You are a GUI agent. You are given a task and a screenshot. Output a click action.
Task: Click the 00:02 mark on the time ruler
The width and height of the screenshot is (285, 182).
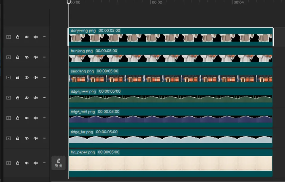pyautogui.click(x=157, y=2)
